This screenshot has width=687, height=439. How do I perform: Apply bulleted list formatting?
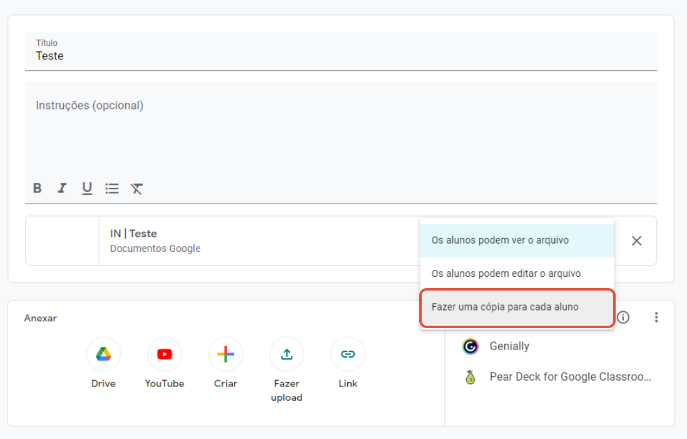point(112,188)
